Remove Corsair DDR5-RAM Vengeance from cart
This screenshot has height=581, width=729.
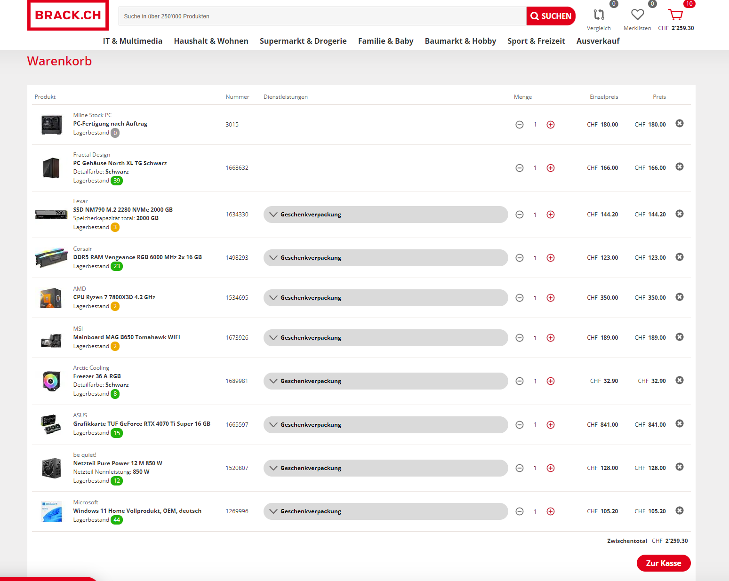click(680, 257)
